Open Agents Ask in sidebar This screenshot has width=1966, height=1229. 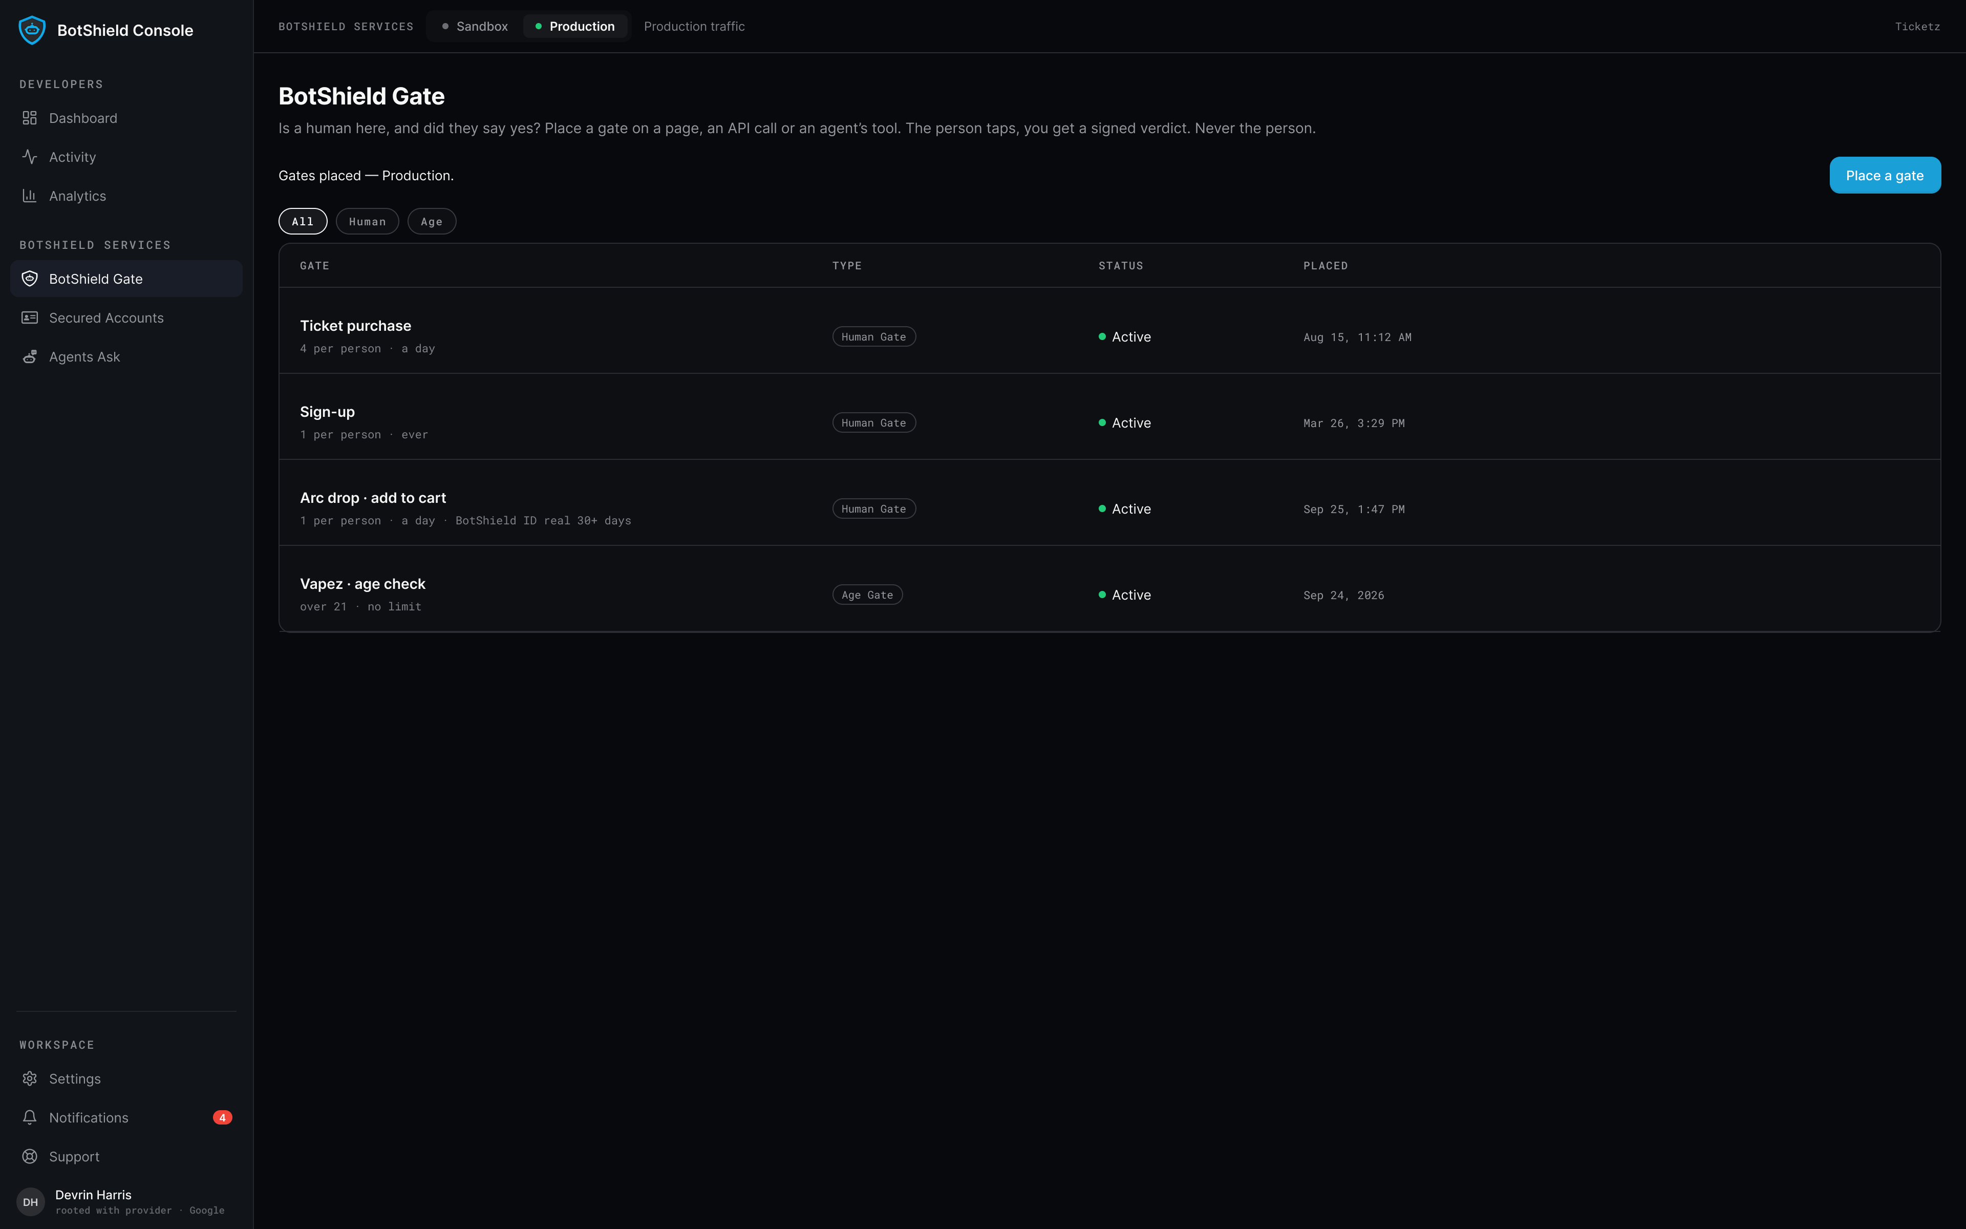[x=127, y=357]
